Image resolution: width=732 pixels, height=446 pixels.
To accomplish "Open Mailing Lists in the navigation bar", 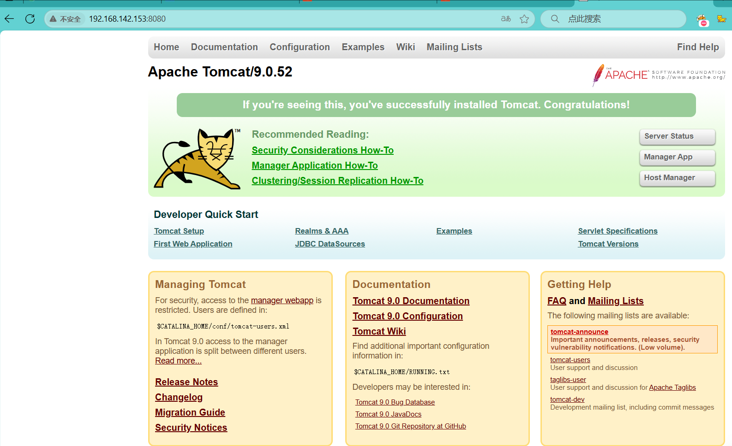I will pyautogui.click(x=454, y=47).
